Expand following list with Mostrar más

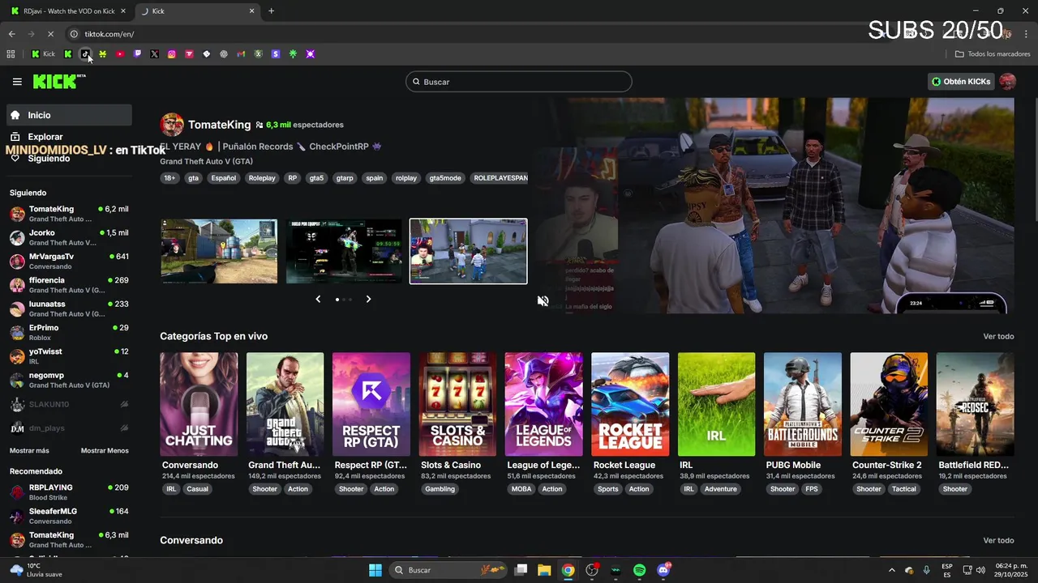pyautogui.click(x=29, y=450)
